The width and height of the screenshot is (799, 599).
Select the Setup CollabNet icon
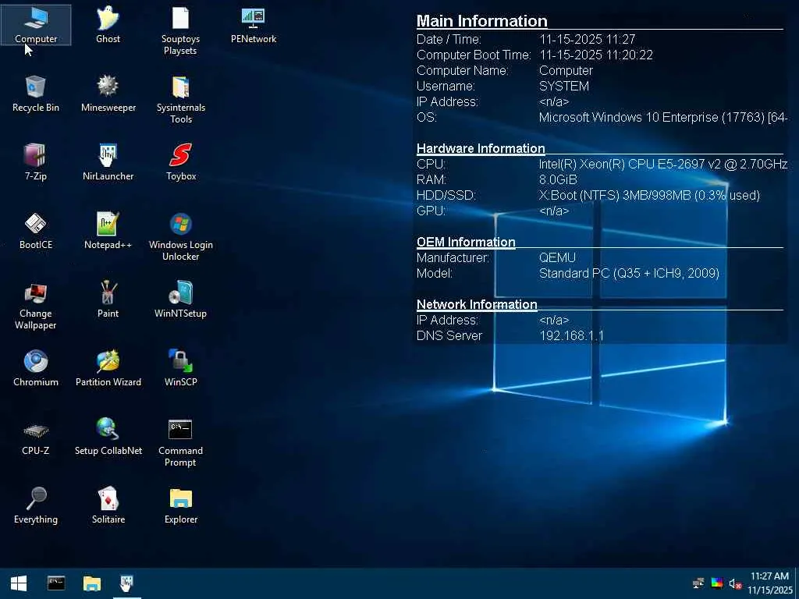[108, 437]
